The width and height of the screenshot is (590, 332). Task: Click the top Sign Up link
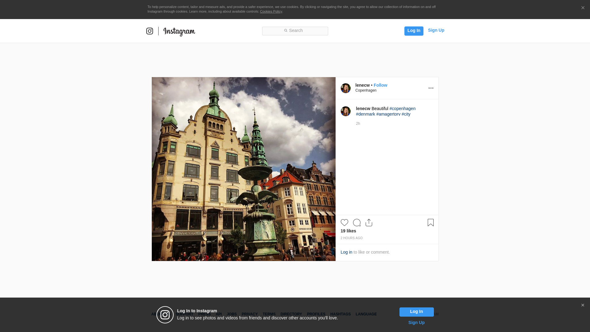(x=436, y=30)
